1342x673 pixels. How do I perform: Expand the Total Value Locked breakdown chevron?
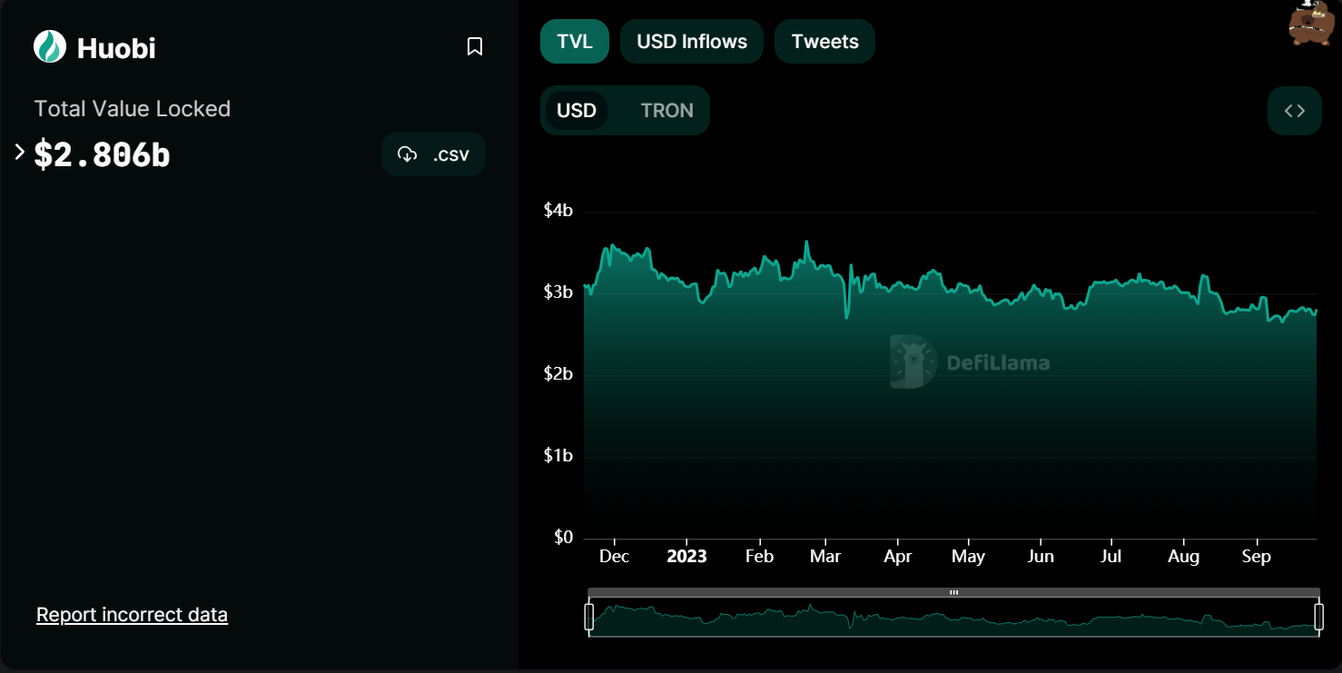19,153
